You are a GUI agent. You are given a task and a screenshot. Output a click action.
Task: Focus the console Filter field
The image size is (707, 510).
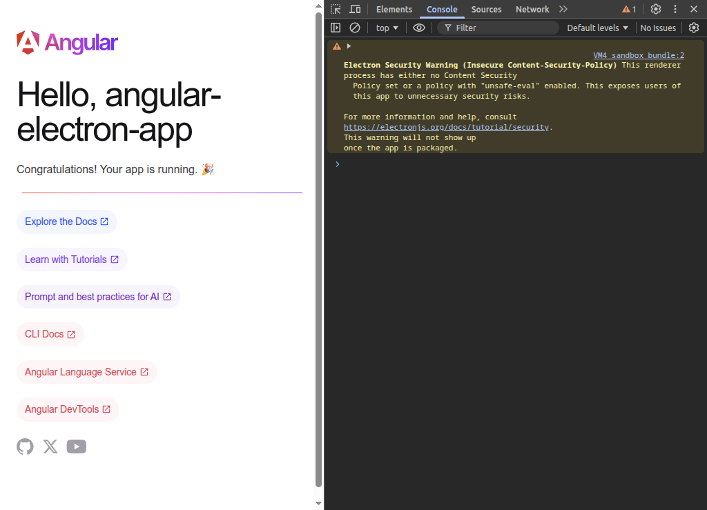pyautogui.click(x=498, y=28)
